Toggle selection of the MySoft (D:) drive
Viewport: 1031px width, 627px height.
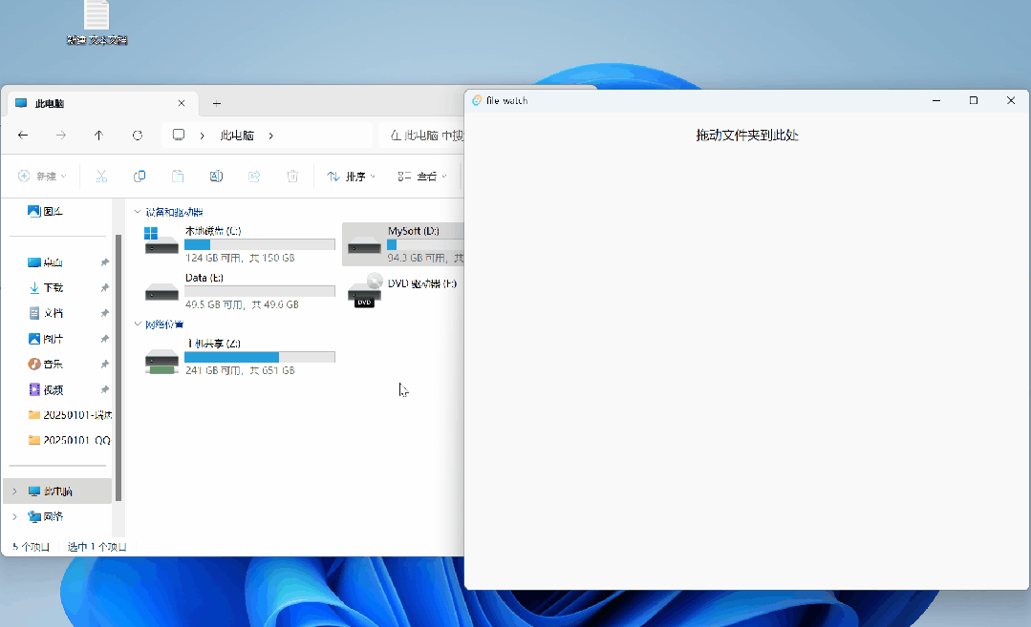click(401, 243)
